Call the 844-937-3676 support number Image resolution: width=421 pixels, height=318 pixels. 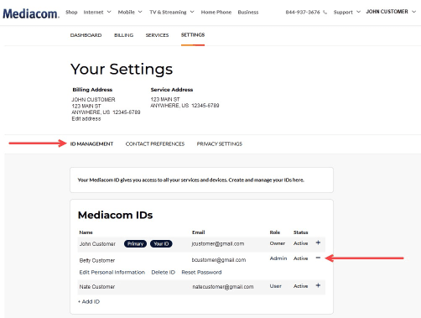(303, 12)
